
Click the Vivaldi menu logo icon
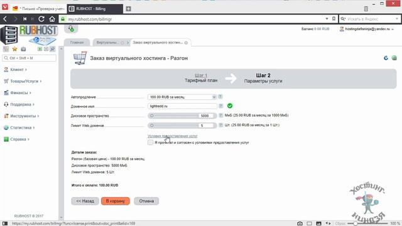5,7
